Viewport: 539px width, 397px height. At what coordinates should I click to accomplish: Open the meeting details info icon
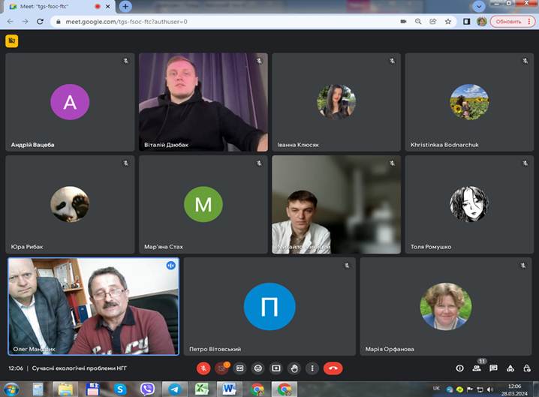[459, 368]
